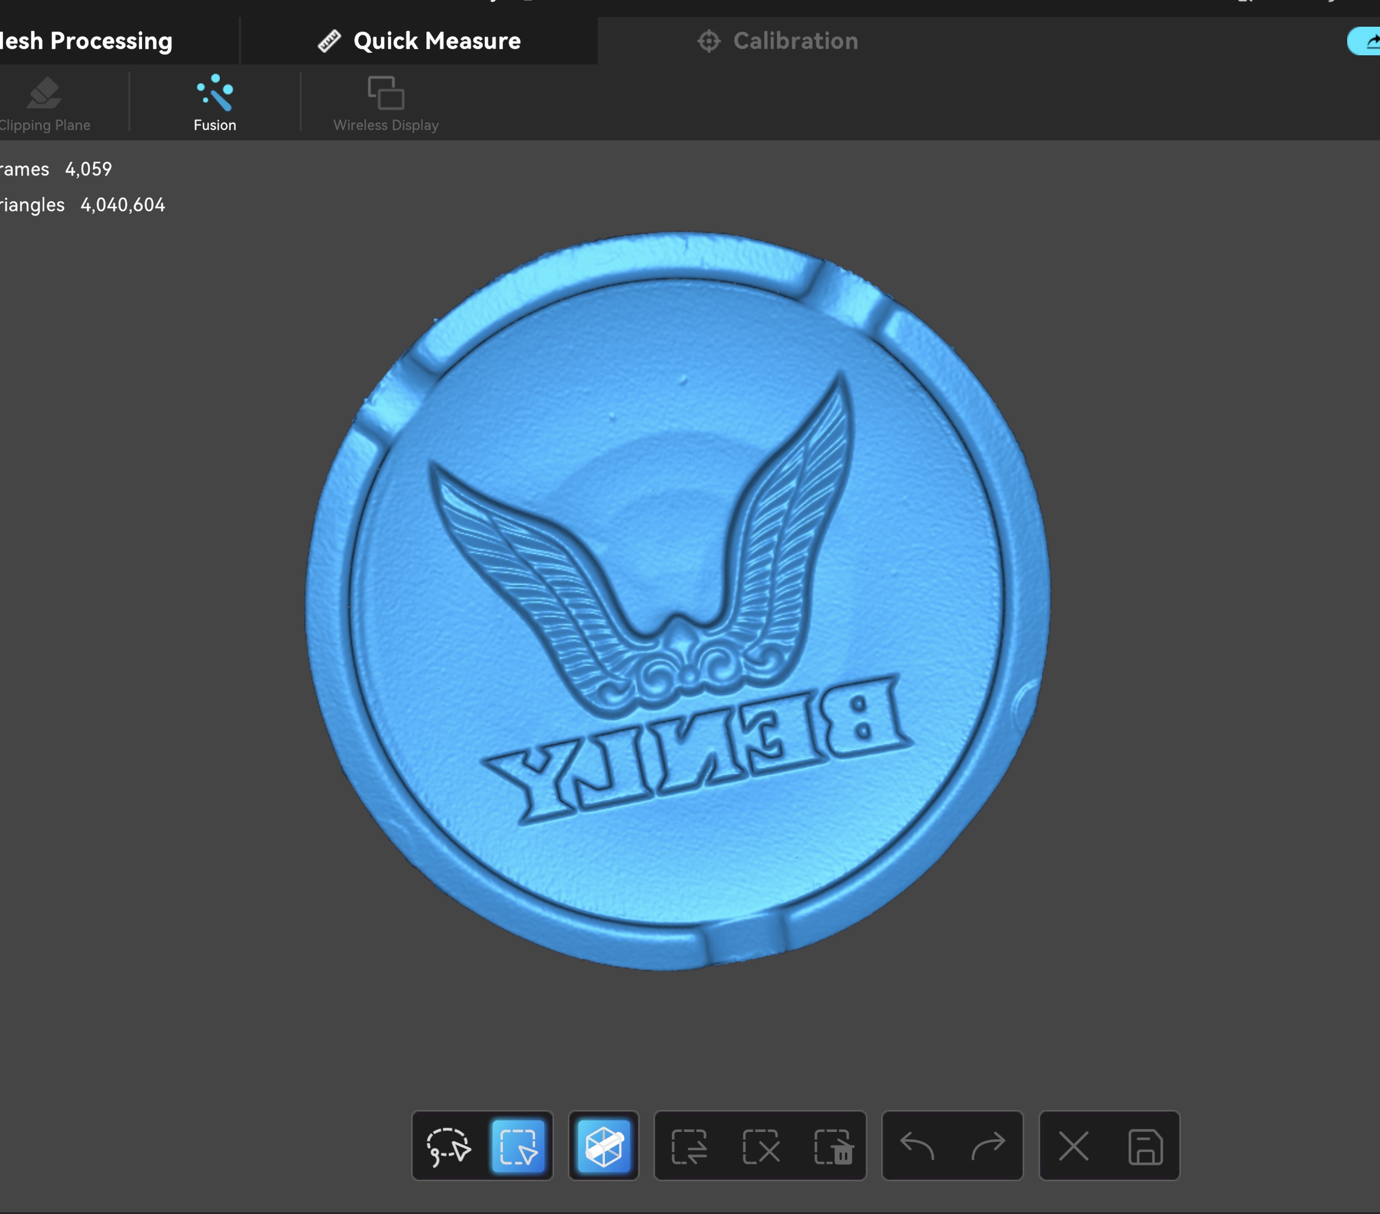Switch to the Mesh Processing tab

point(86,41)
